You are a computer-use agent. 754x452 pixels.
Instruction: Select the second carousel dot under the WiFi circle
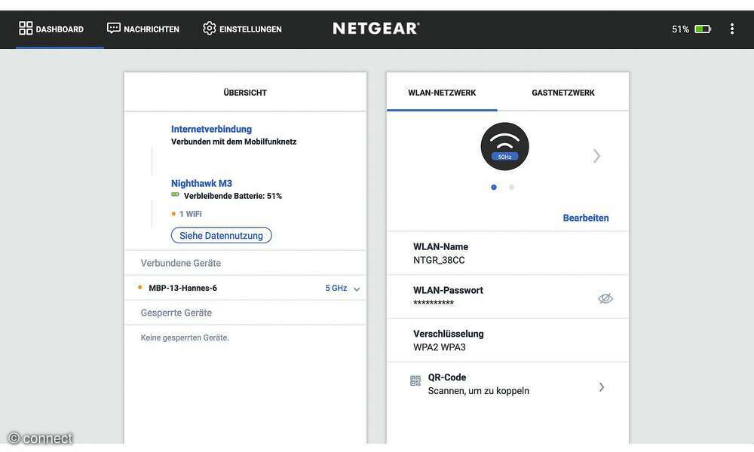[x=510, y=185]
